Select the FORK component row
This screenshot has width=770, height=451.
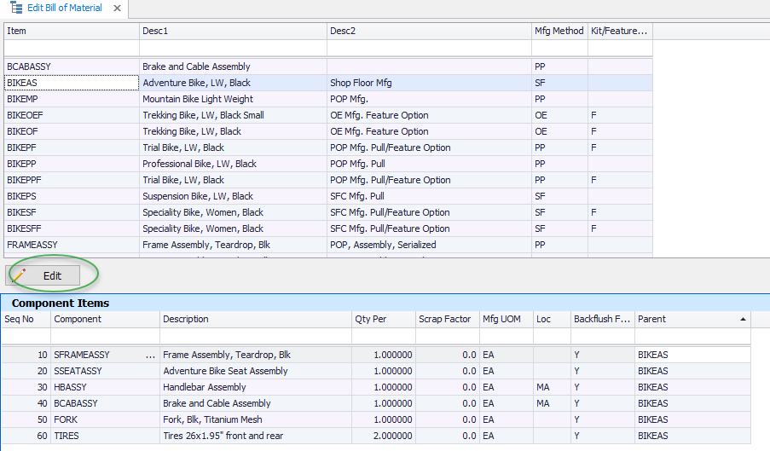tap(376, 419)
